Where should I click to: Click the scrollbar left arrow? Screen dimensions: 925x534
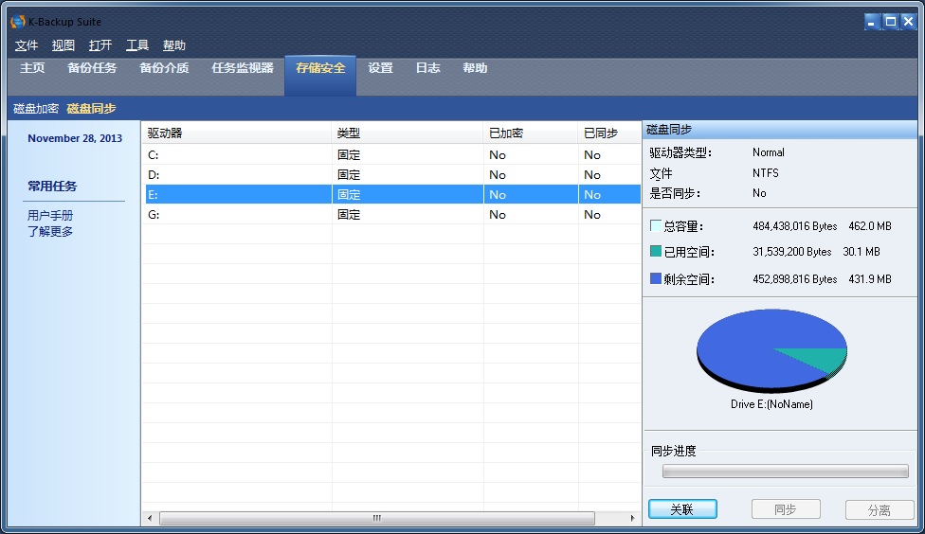coord(150,518)
